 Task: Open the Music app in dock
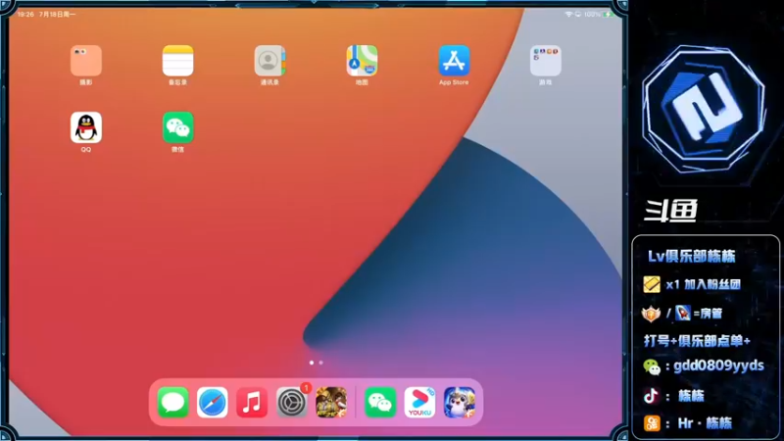tap(252, 402)
